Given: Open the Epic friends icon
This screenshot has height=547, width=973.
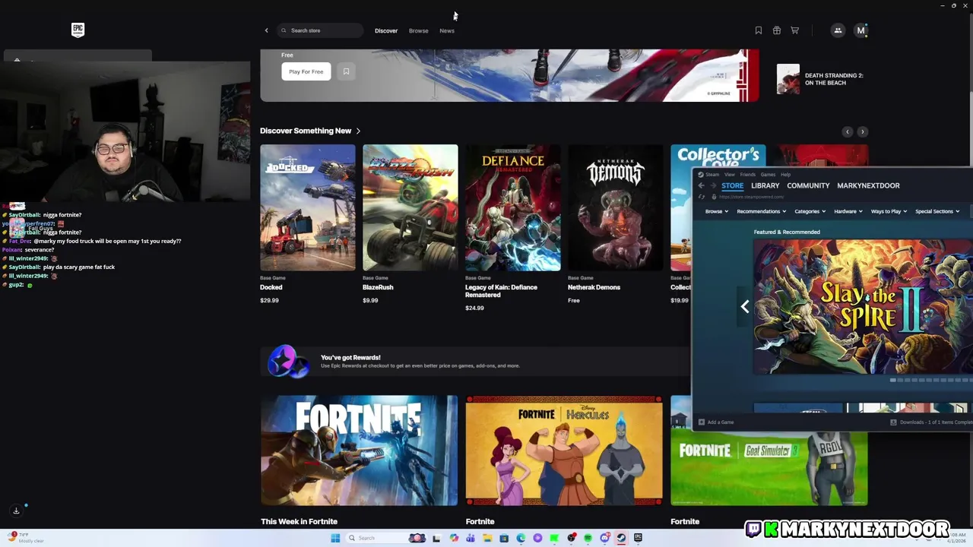Looking at the screenshot, I should [x=838, y=30].
